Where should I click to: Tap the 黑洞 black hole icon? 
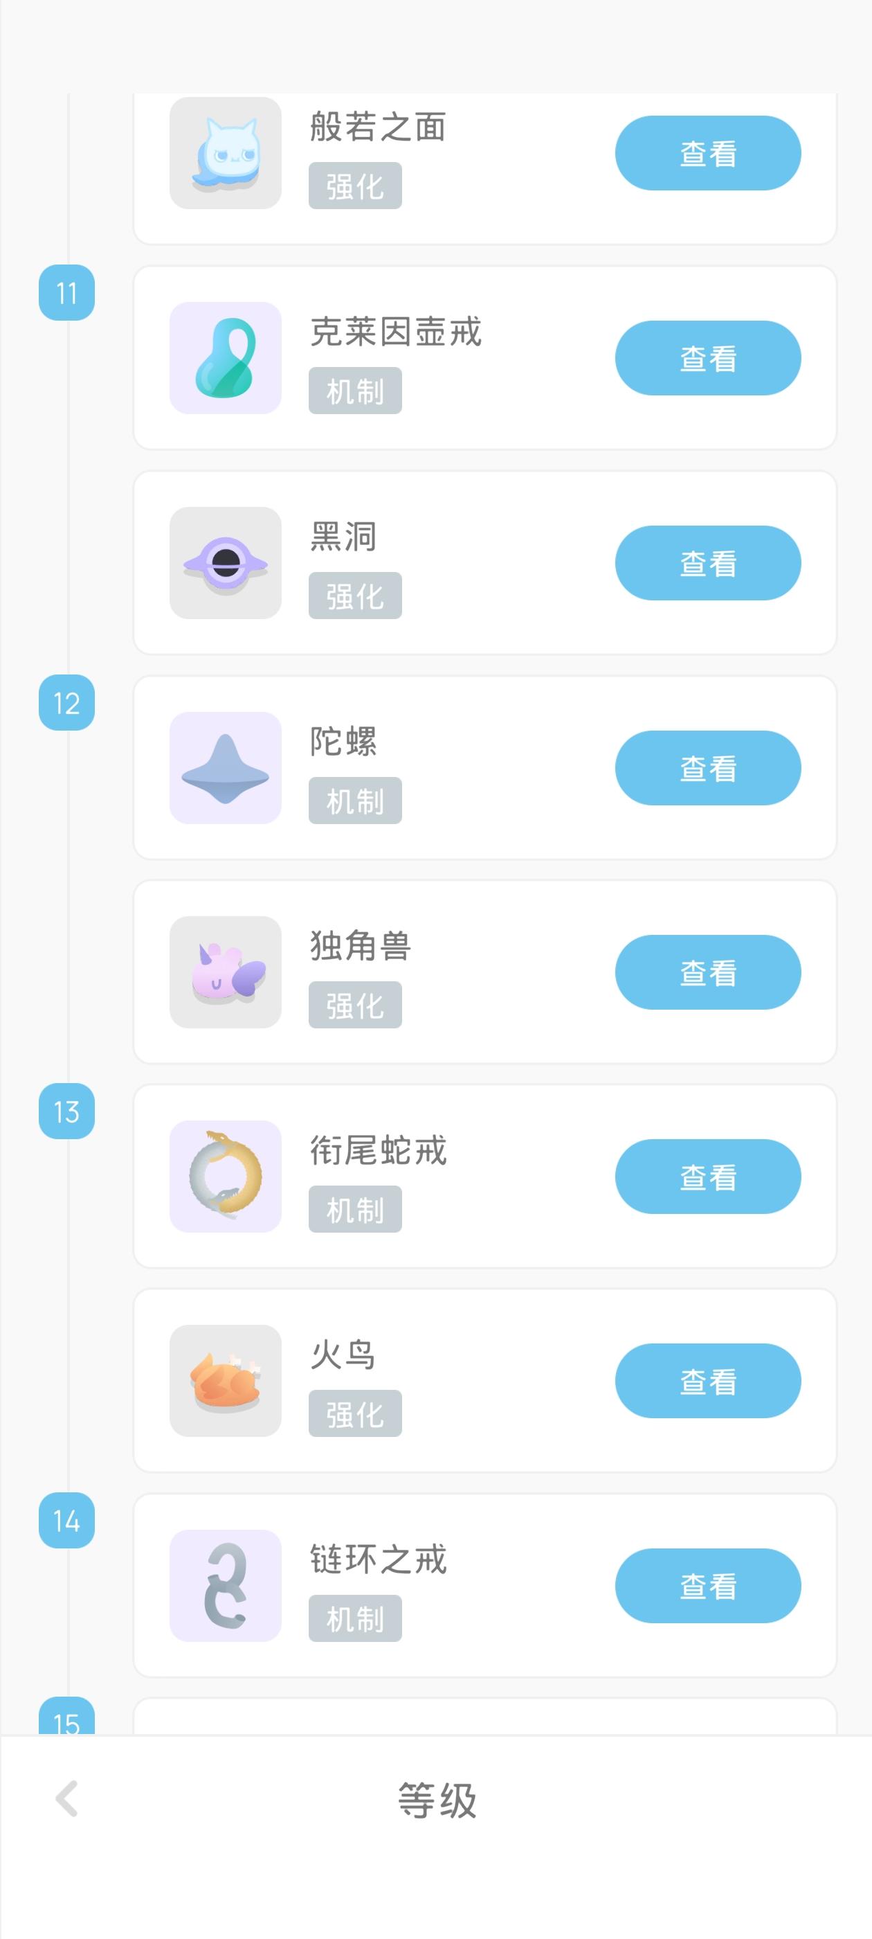pos(225,563)
